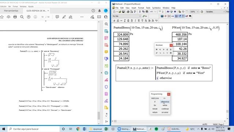Toggle Boolean toolbar from Math palette
The height and width of the screenshot is (132, 234).
click(x=180, y=16)
